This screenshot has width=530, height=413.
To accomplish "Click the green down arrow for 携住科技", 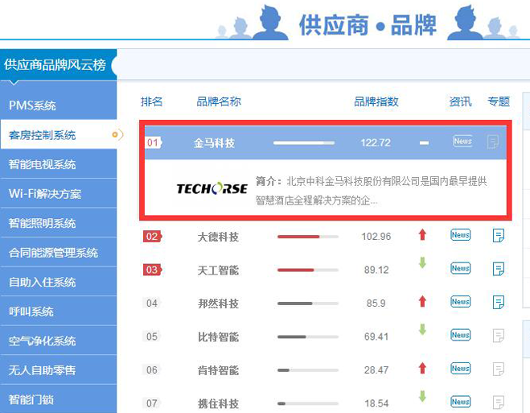I will tap(422, 396).
